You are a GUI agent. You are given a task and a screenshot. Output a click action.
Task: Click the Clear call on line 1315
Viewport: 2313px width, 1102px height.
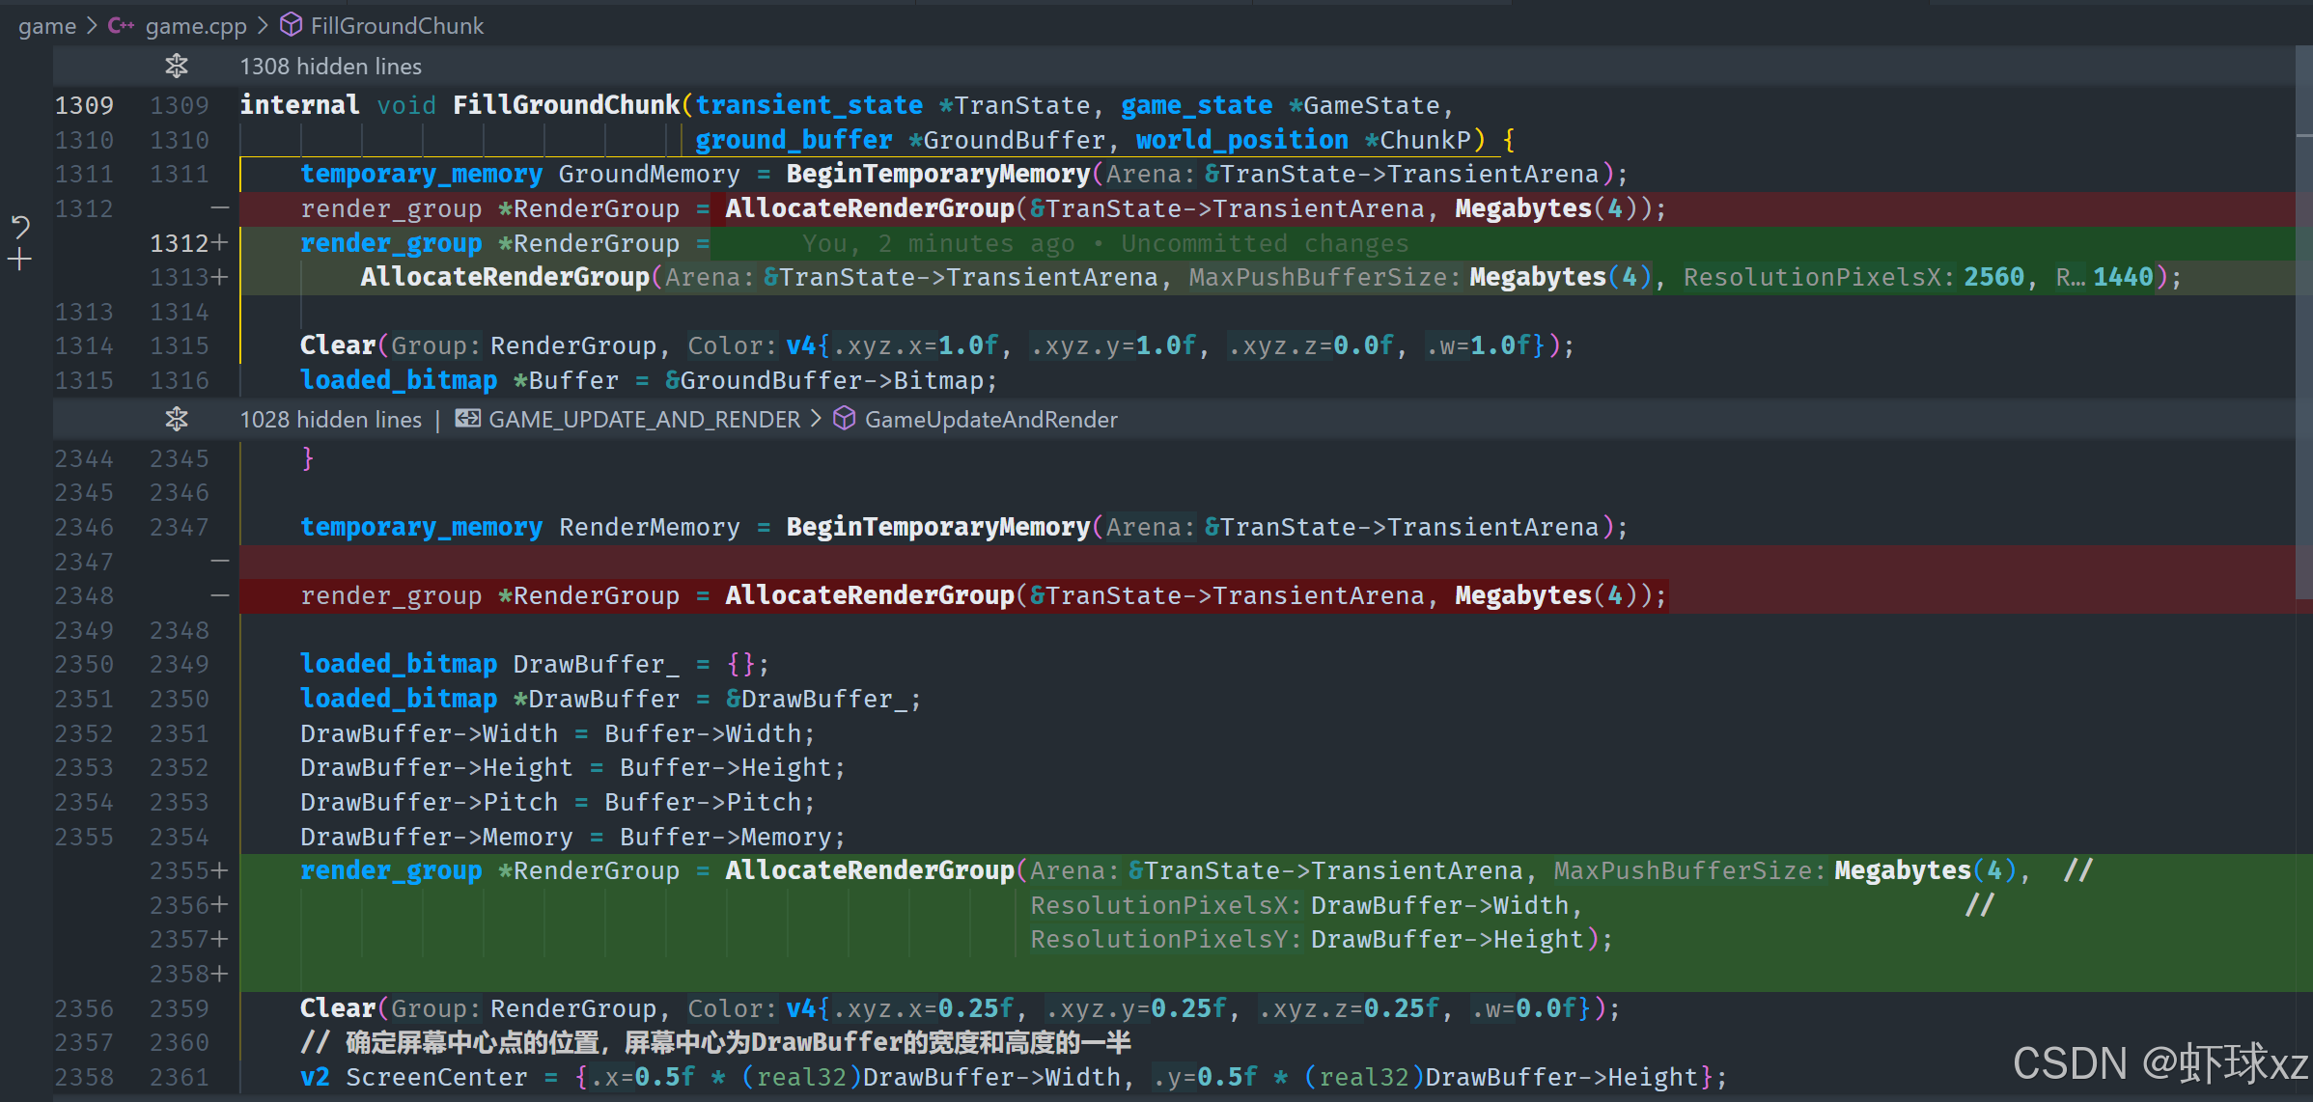(x=337, y=344)
